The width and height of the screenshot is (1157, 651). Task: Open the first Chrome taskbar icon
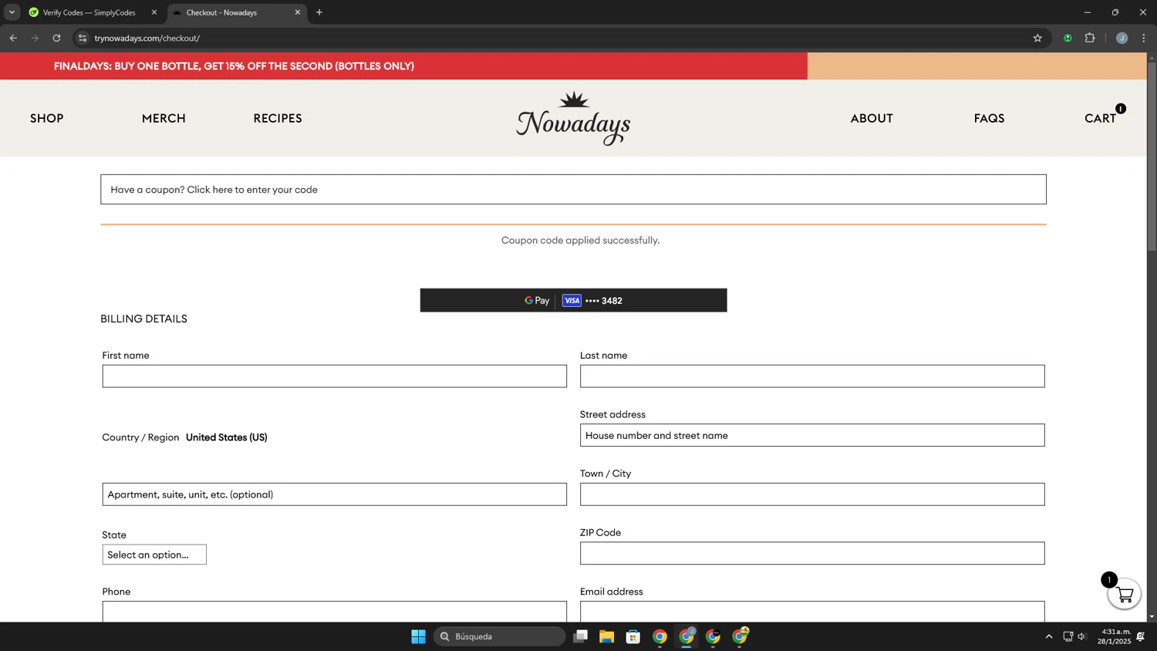point(659,636)
